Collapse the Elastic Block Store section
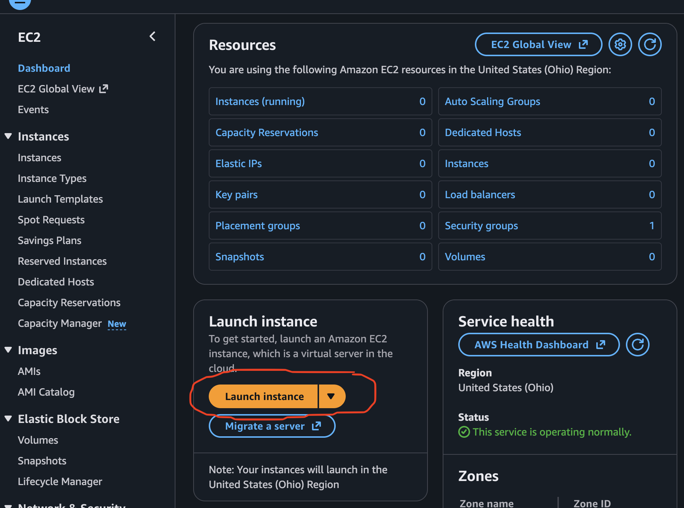Viewport: 684px width, 508px height. coord(8,419)
